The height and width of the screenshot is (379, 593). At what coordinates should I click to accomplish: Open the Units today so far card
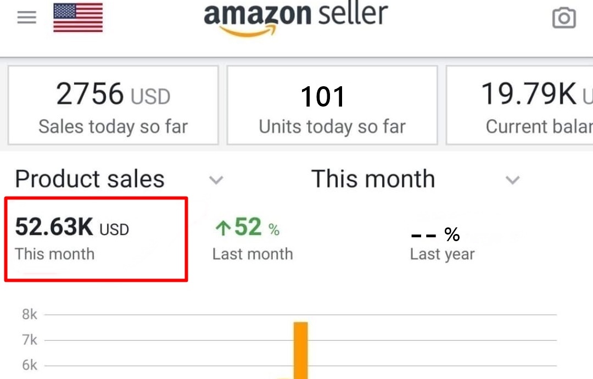click(x=332, y=105)
